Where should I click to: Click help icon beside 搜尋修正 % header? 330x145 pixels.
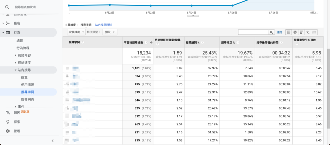click(x=238, y=43)
